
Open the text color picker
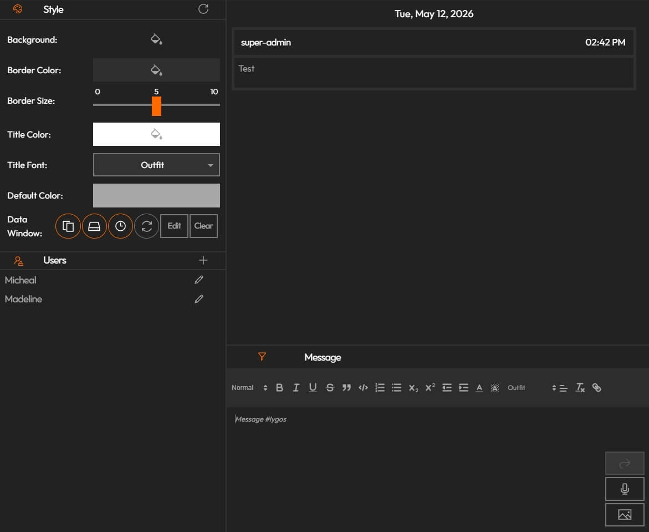[479, 388]
